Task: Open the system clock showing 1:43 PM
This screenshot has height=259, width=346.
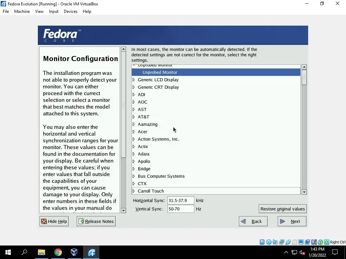Action: (317, 252)
